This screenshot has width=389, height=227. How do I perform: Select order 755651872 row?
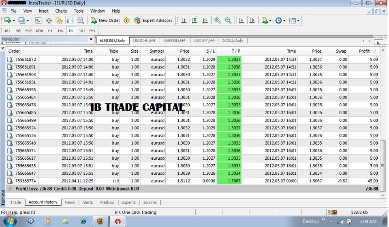pyautogui.click(x=193, y=60)
